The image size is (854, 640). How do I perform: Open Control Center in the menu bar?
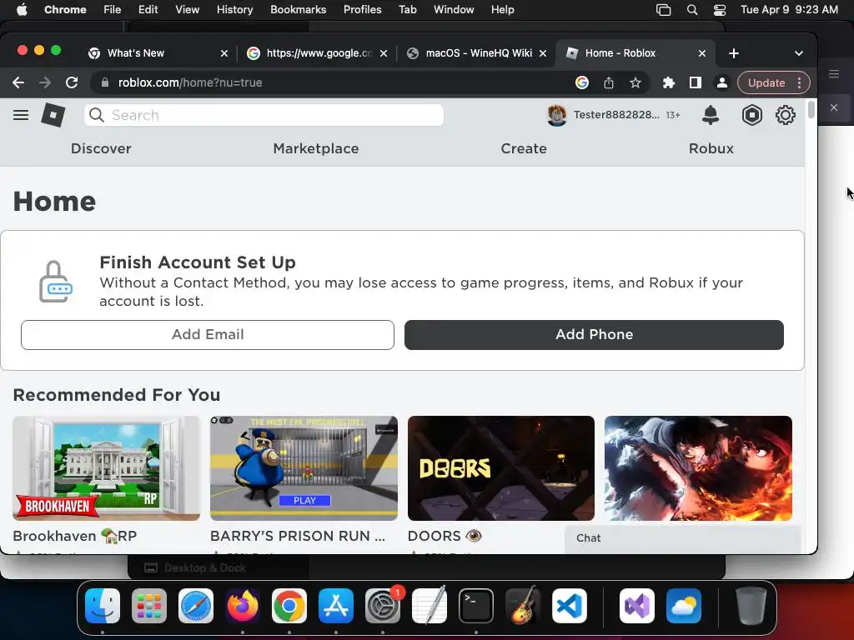click(720, 10)
